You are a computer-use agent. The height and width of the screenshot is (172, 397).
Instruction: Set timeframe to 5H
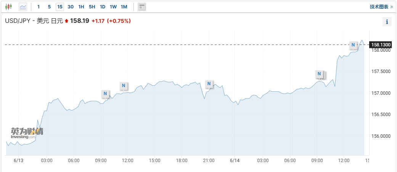point(92,7)
